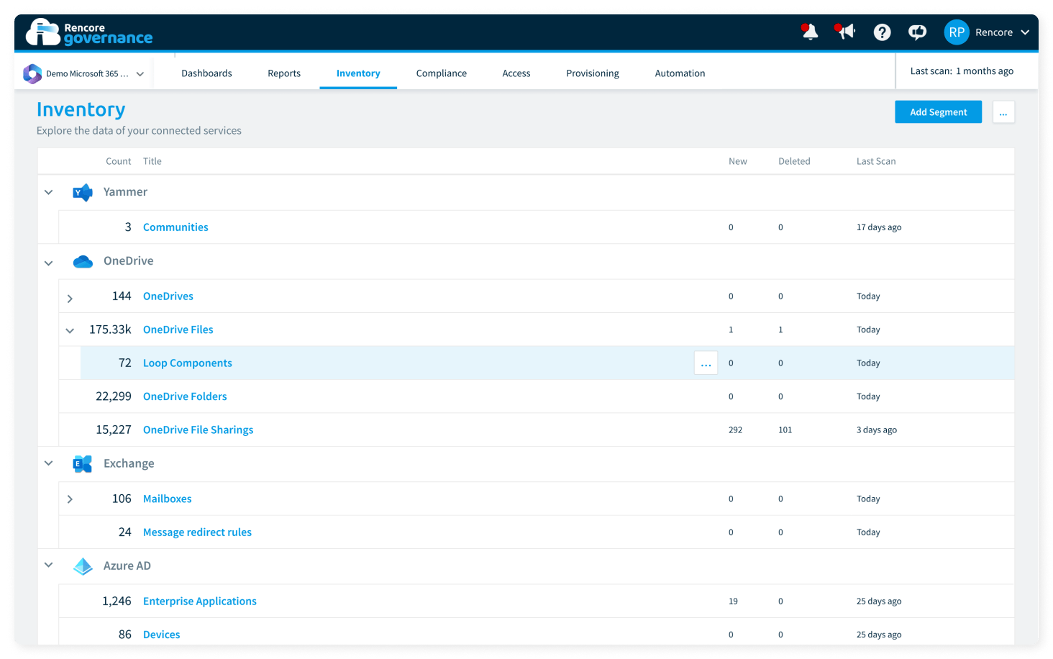Collapse the Yammer section
The image size is (1053, 659).
coord(48,192)
